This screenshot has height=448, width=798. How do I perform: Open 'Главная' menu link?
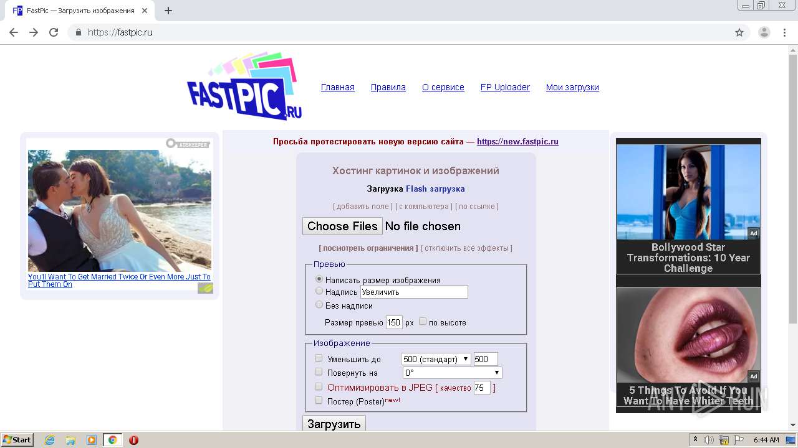point(338,87)
